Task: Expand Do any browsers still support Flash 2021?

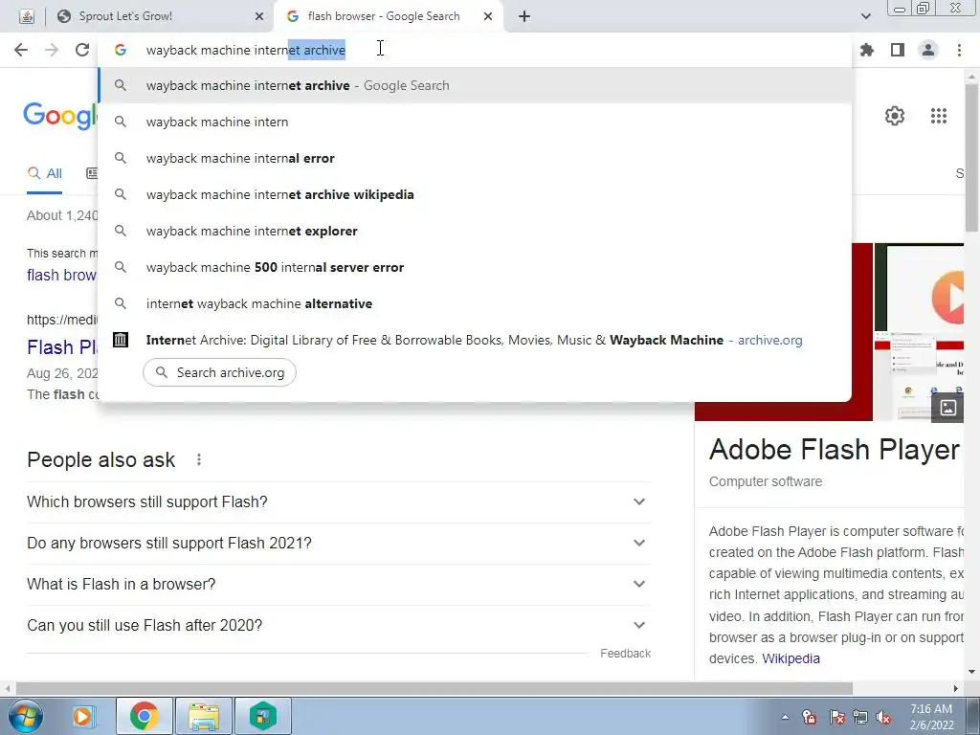Action: click(338, 544)
